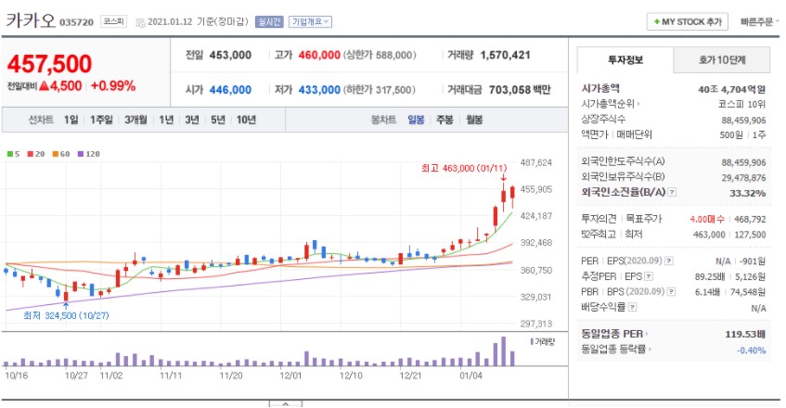Screen dimensions: 786x408
Task: Click the green 5-day moving average legend
Action: pyautogui.click(x=14, y=154)
